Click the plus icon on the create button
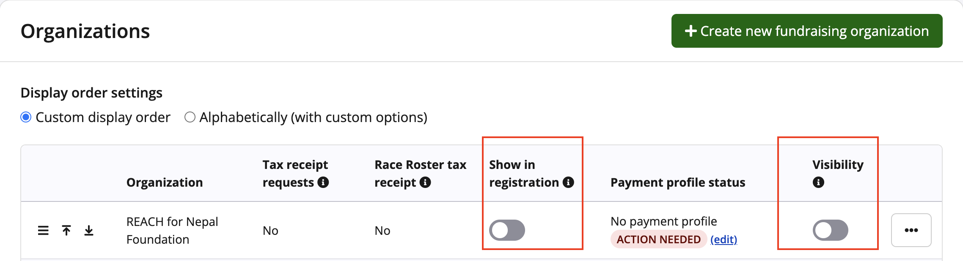 coord(691,31)
